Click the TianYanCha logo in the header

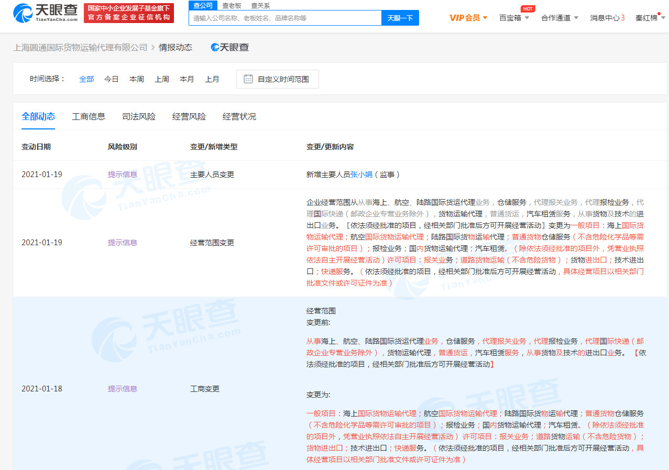point(45,13)
